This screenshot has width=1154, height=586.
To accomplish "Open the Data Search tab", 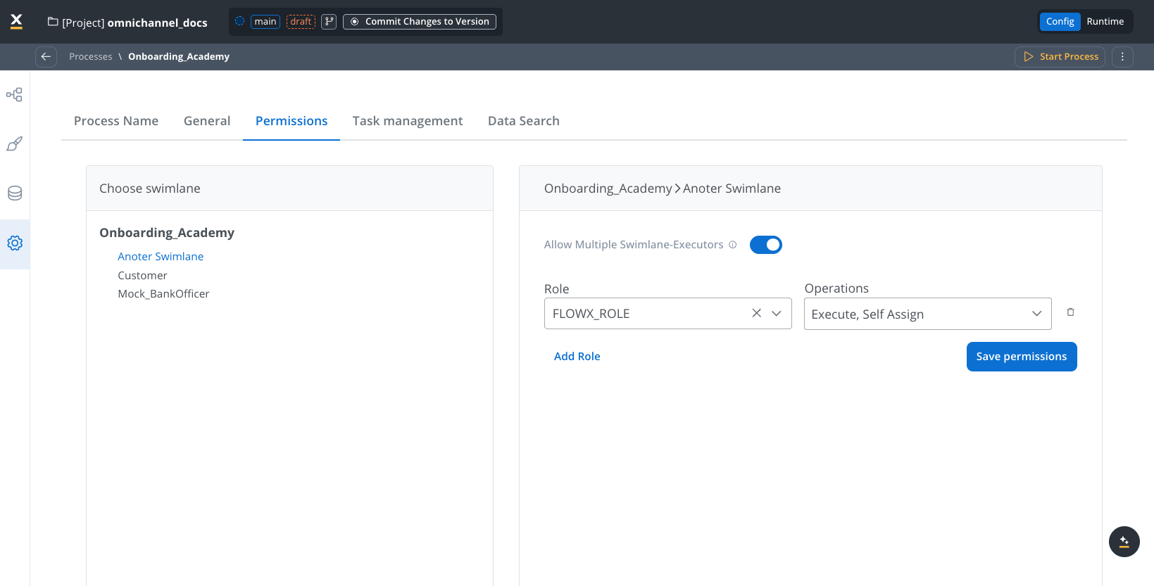I will [x=523, y=121].
